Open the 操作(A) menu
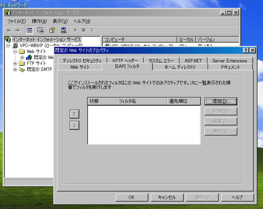This screenshot has width=263, height=209. click(x=39, y=21)
